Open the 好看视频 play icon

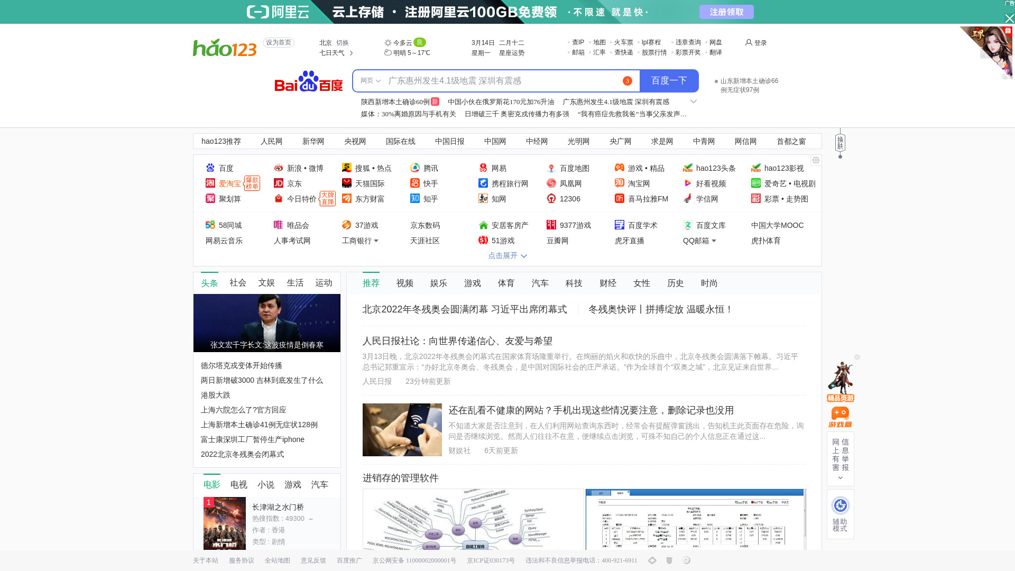click(688, 183)
